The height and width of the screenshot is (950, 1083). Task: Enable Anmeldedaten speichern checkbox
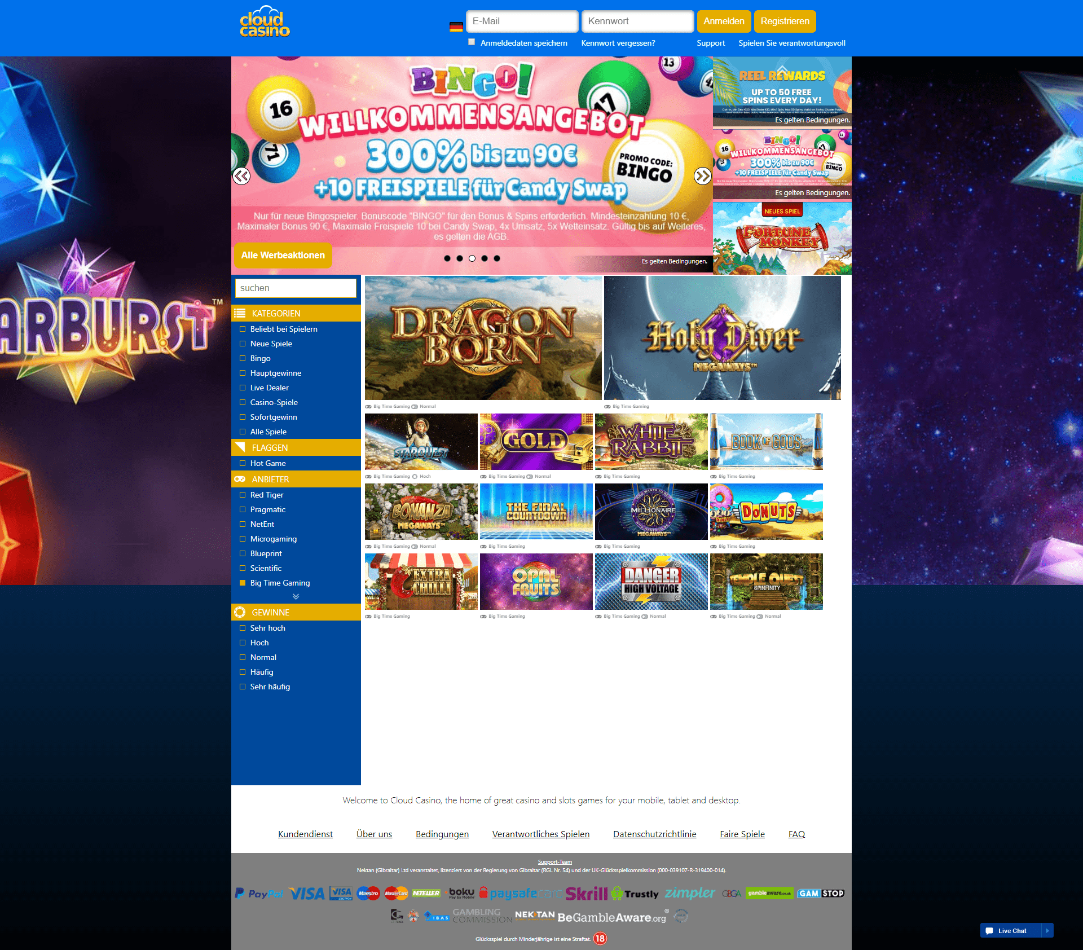point(472,42)
